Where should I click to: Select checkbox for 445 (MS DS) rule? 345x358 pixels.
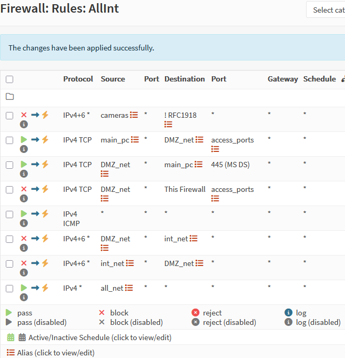(9, 165)
